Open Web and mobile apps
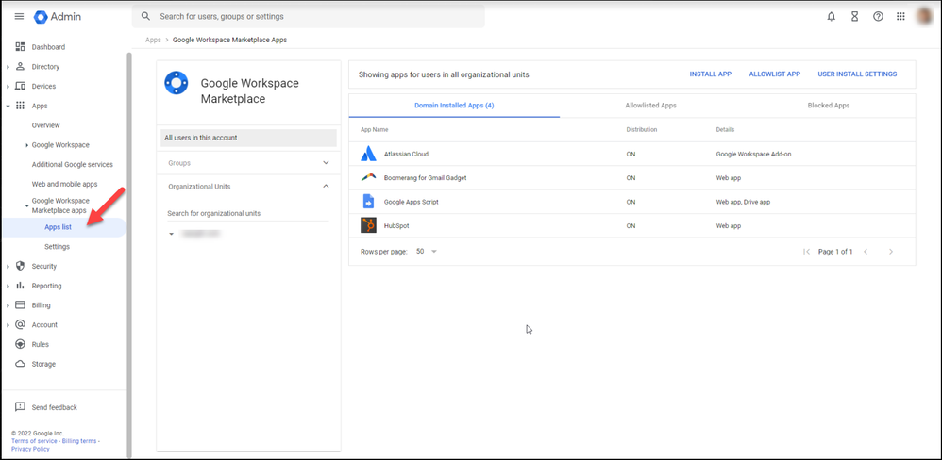Image resolution: width=942 pixels, height=460 pixels. click(64, 184)
